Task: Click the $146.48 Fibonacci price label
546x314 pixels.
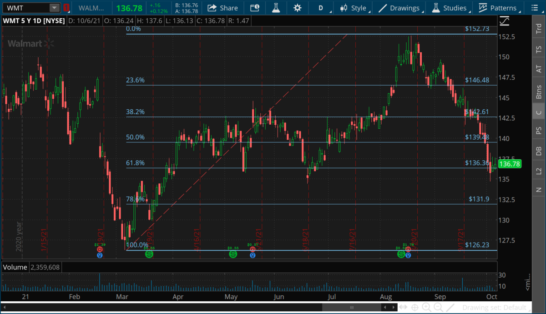Action: click(477, 80)
